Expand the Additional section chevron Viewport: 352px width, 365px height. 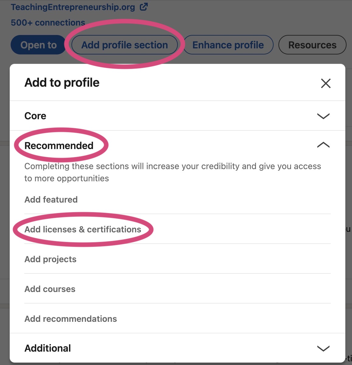[323, 348]
